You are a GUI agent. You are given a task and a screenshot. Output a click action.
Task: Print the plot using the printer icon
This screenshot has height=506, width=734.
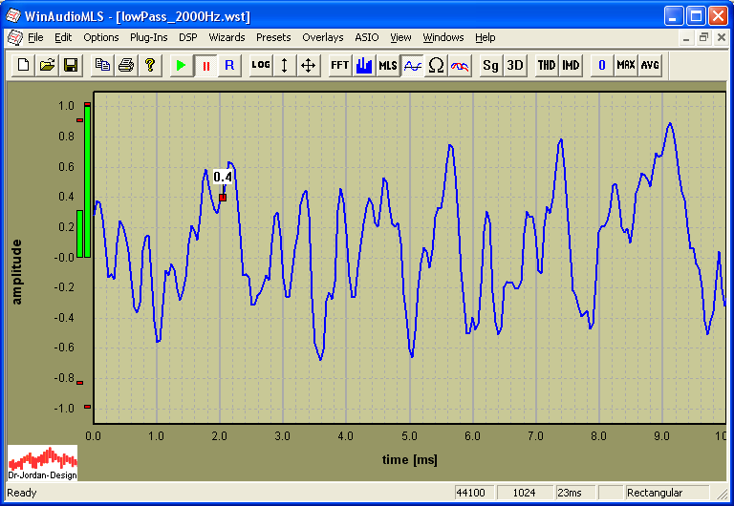[x=125, y=65]
